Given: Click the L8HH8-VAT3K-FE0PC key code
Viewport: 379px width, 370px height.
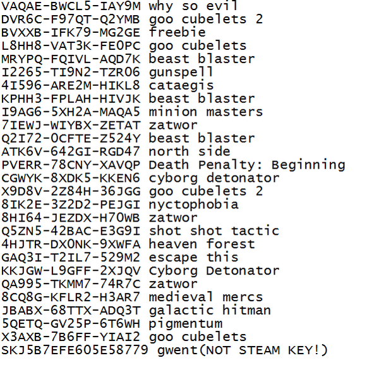Looking at the screenshot, I should click(x=71, y=45).
